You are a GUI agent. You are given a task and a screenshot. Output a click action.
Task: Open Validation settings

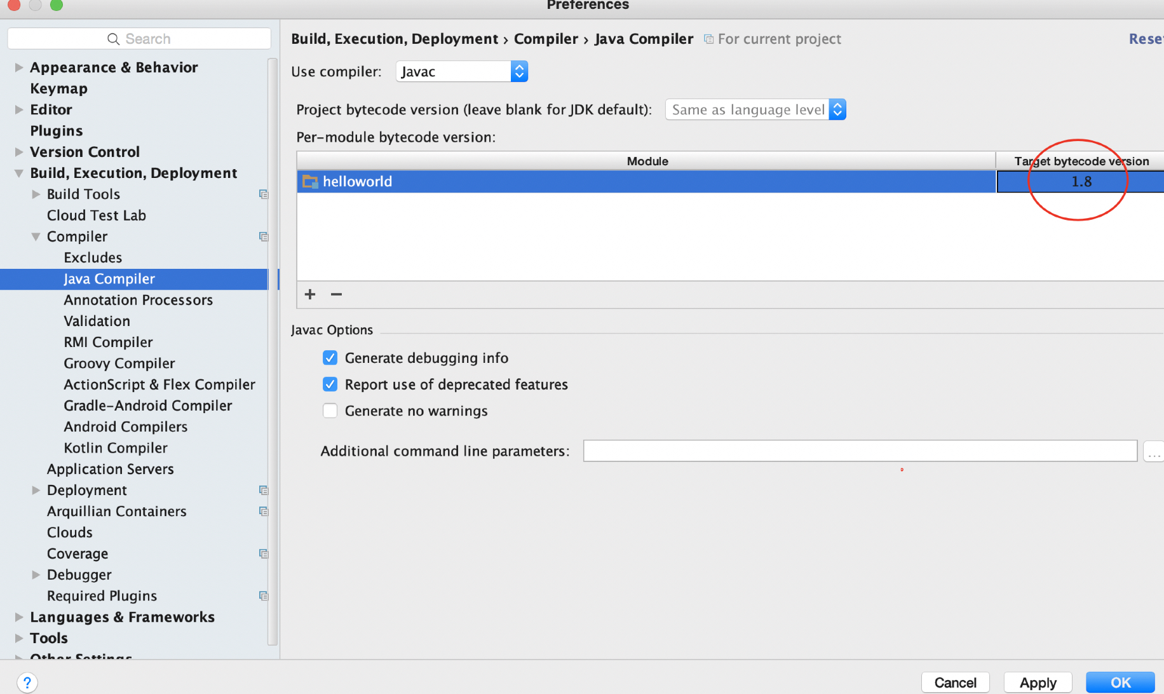pyautogui.click(x=97, y=321)
